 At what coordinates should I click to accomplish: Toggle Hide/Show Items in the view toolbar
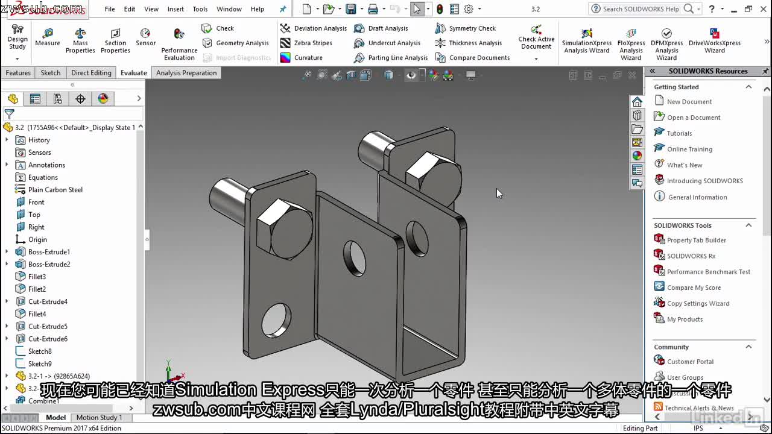tap(411, 75)
